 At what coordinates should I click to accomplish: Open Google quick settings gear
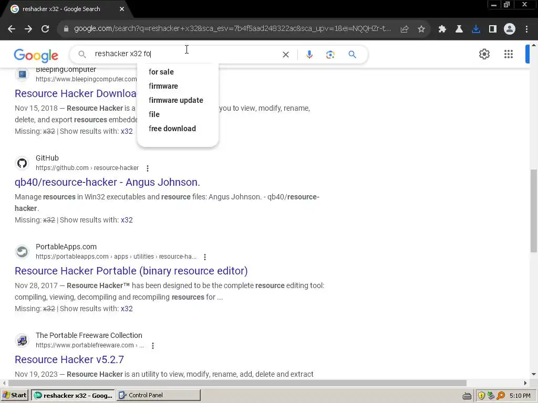coord(484,54)
